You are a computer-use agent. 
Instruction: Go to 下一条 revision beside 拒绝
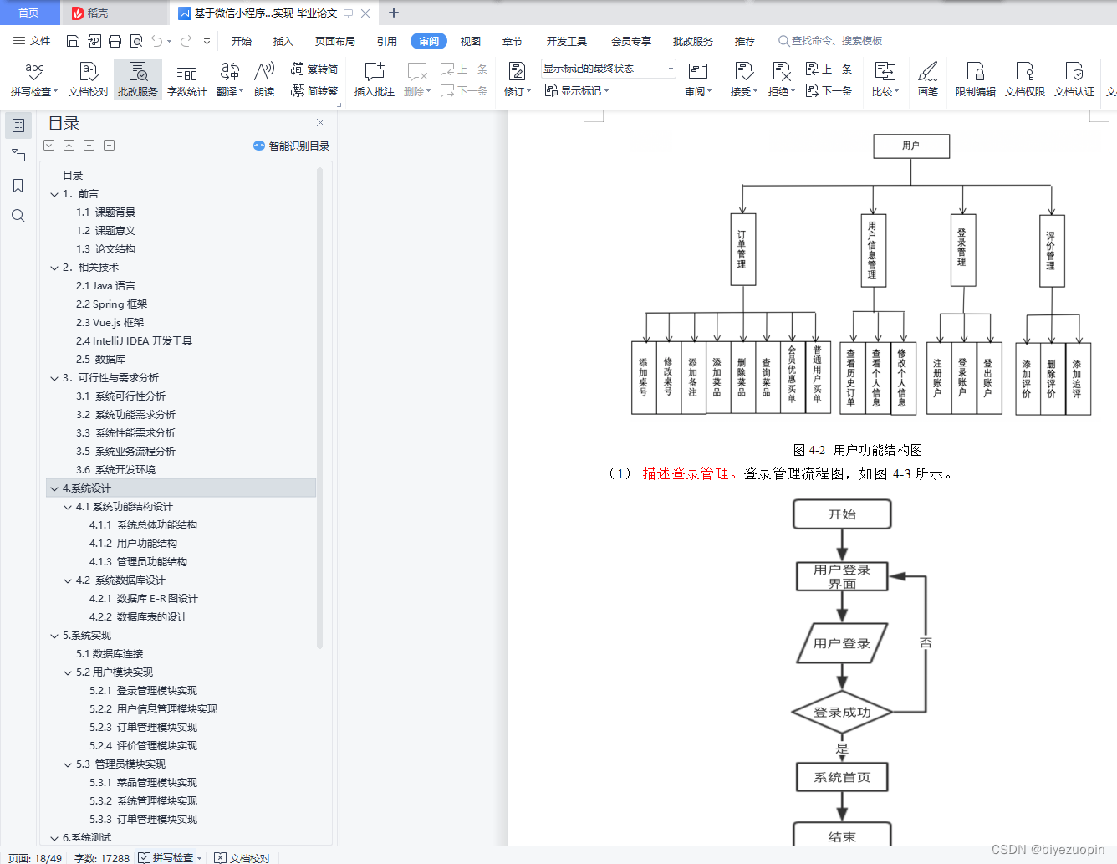pyautogui.click(x=829, y=90)
